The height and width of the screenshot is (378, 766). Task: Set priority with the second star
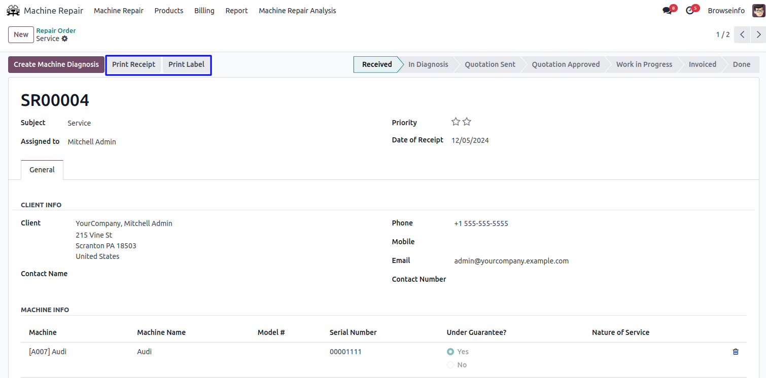pyautogui.click(x=467, y=122)
